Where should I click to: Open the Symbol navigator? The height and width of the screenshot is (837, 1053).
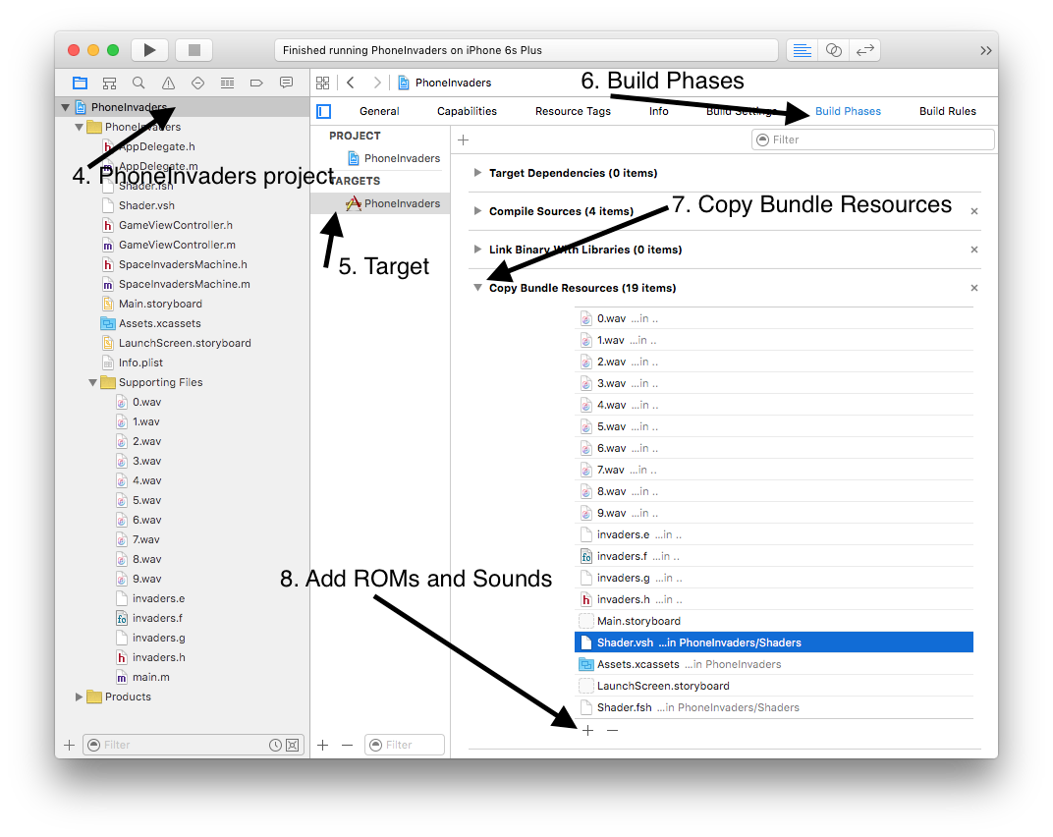[x=109, y=83]
